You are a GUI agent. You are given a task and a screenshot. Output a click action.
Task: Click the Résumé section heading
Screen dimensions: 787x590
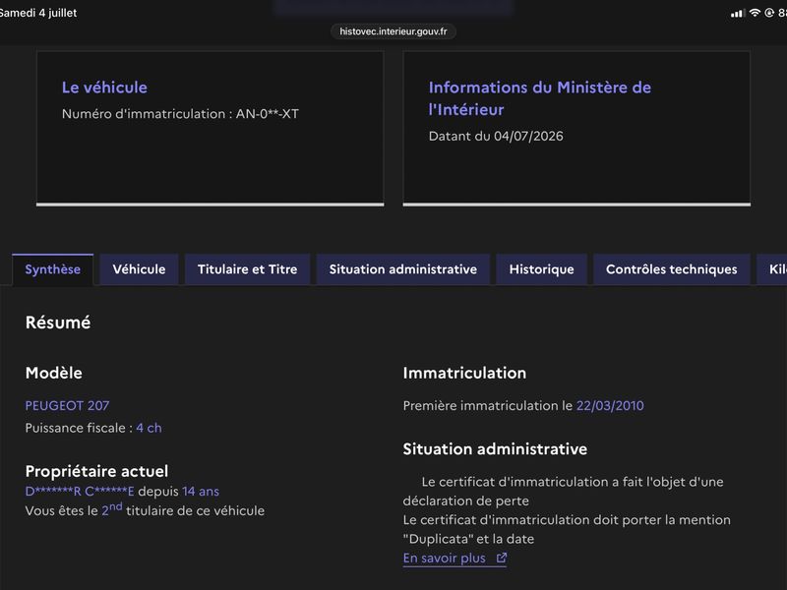pyautogui.click(x=58, y=323)
